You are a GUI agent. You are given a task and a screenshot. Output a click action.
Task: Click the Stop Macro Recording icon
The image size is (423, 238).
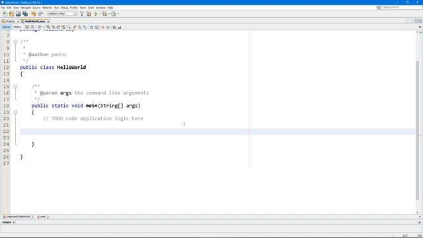pyautogui.click(x=108, y=27)
